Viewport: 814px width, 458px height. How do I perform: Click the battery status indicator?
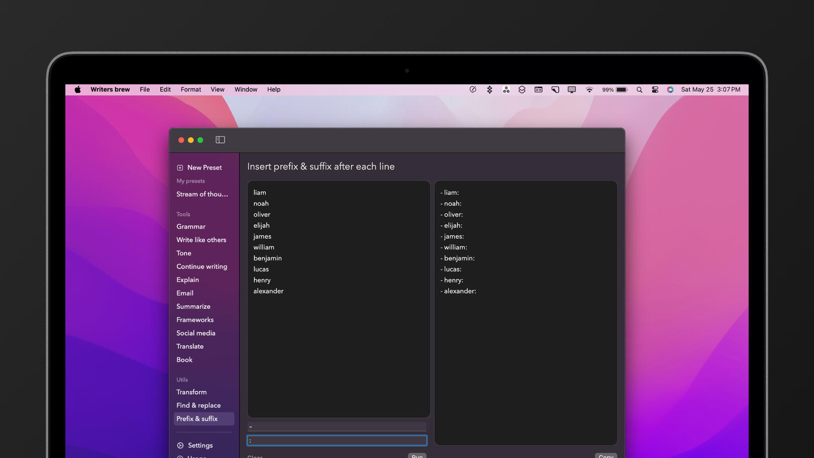622,90
